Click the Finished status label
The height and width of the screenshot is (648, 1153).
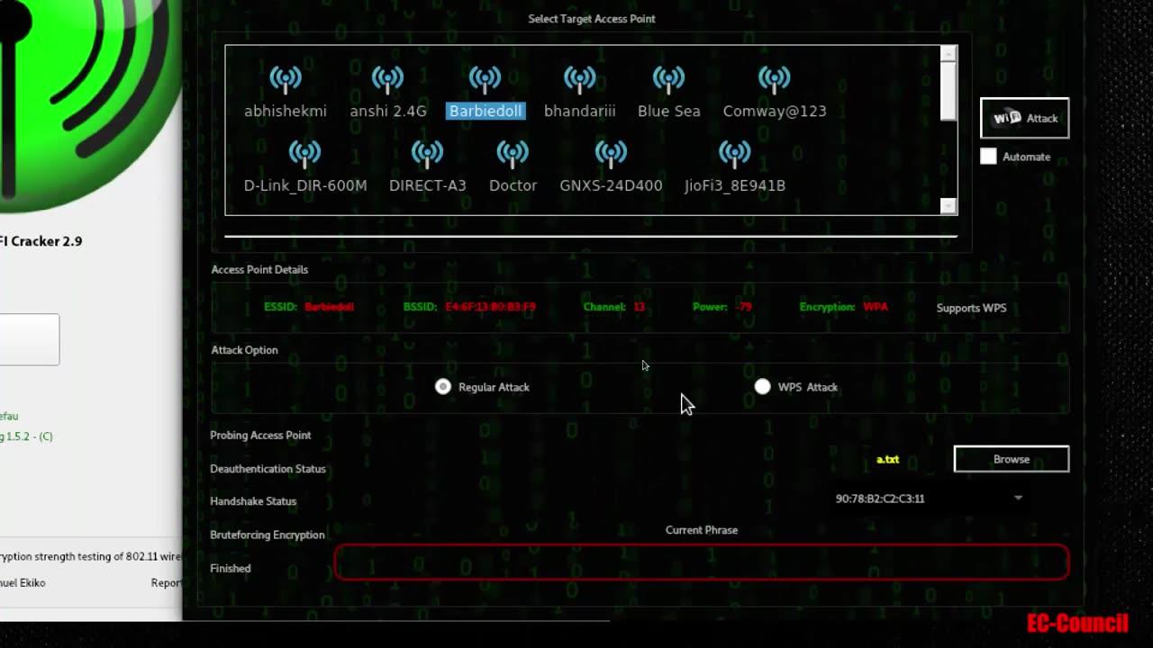231,568
